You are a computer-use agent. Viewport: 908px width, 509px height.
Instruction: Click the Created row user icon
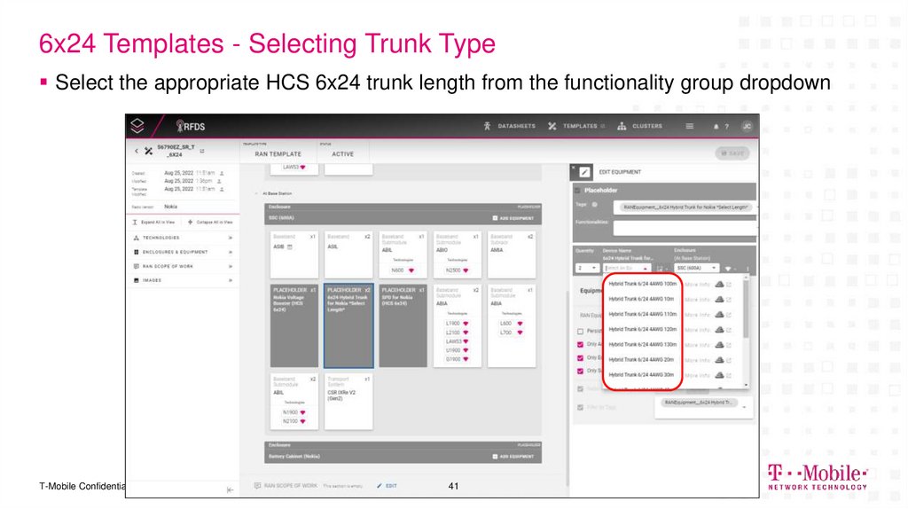coord(222,173)
